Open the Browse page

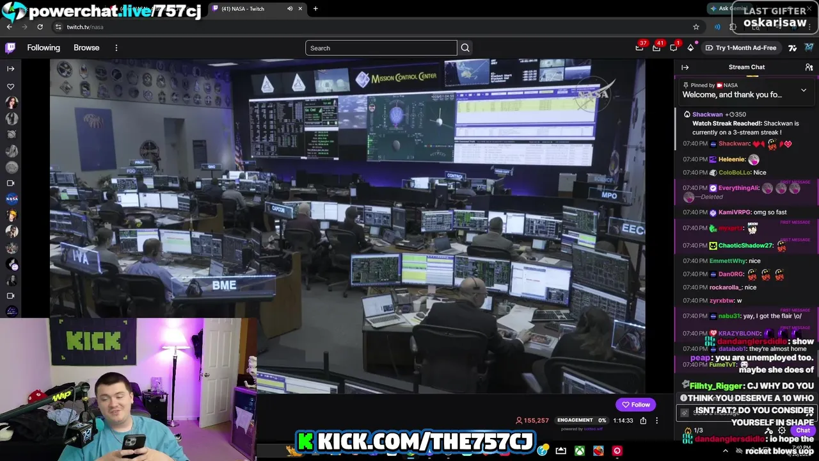[x=86, y=48]
